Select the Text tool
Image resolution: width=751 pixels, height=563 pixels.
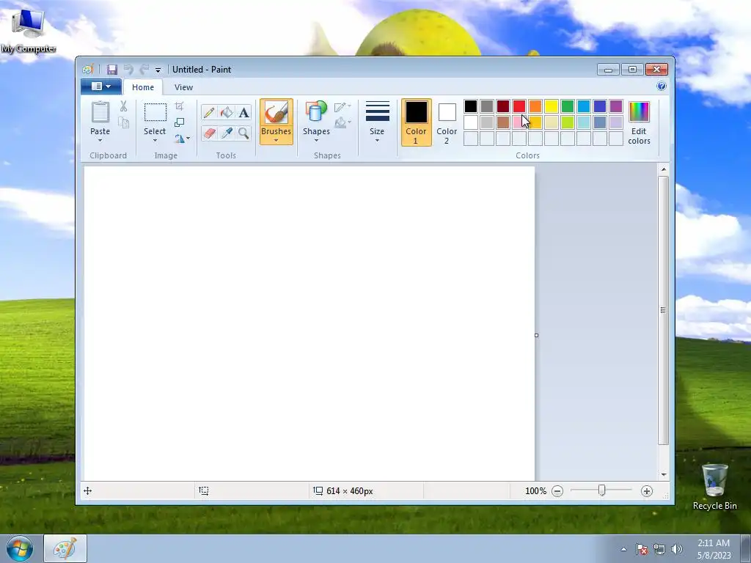pyautogui.click(x=243, y=112)
